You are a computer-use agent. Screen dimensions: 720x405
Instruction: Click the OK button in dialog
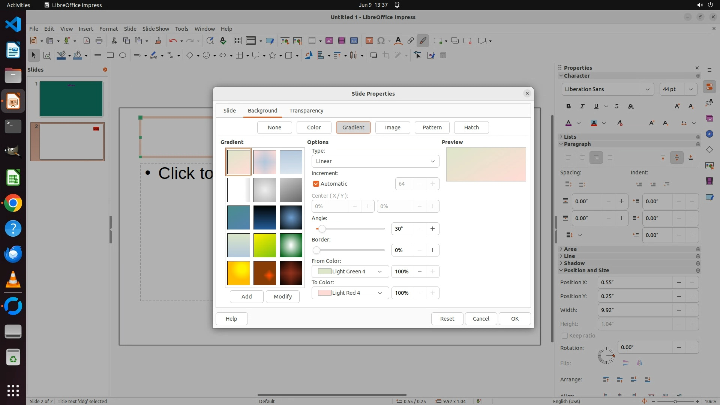[x=514, y=319]
